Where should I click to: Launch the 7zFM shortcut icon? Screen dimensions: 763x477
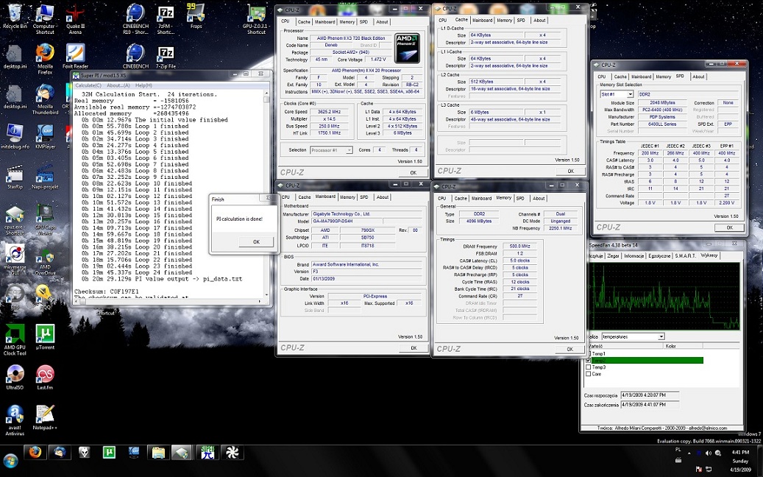tap(166, 19)
